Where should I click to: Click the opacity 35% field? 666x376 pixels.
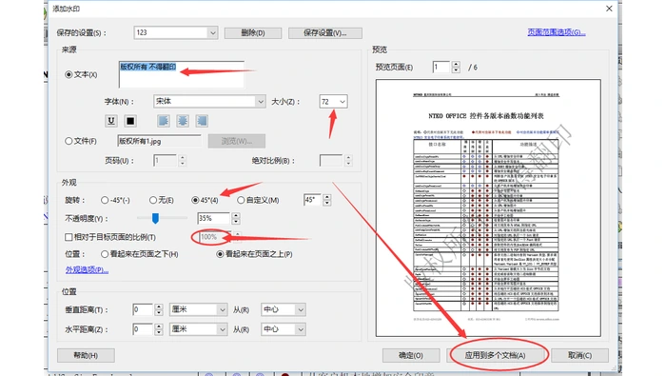coord(213,218)
